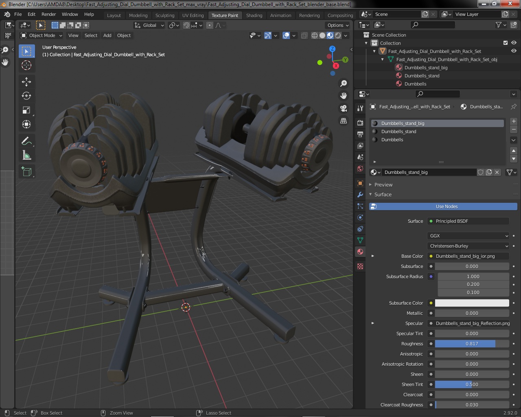Switch to Wireframe shading mode

[315, 35]
